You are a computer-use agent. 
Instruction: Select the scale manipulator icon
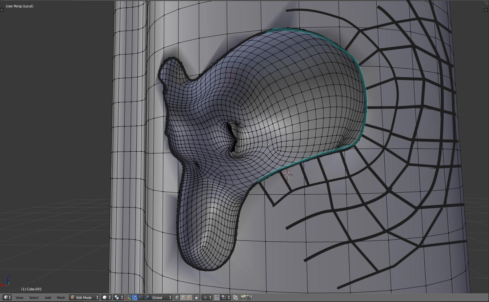(147, 297)
